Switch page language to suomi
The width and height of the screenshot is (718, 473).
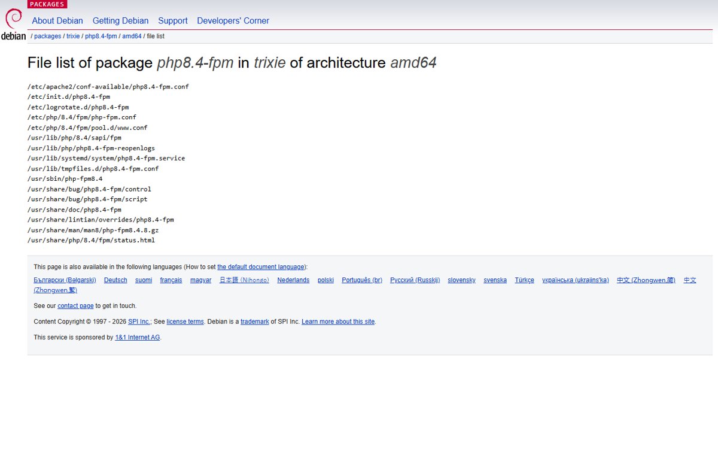click(144, 280)
